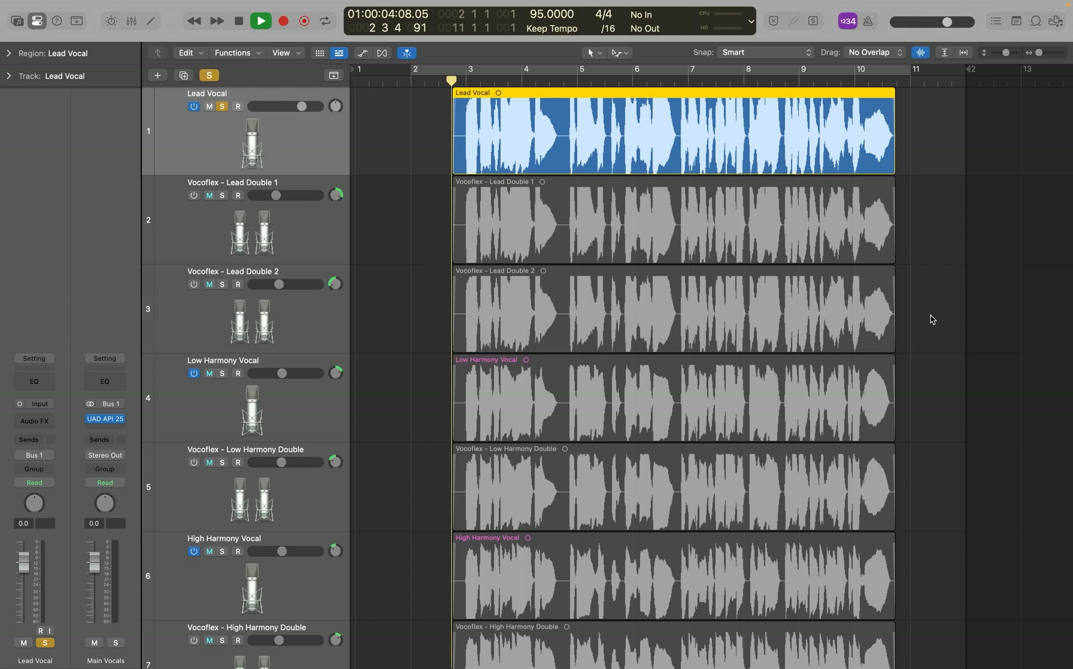Open the LCD display mode dropdown arrow
The image size is (1073, 669).
click(x=751, y=21)
